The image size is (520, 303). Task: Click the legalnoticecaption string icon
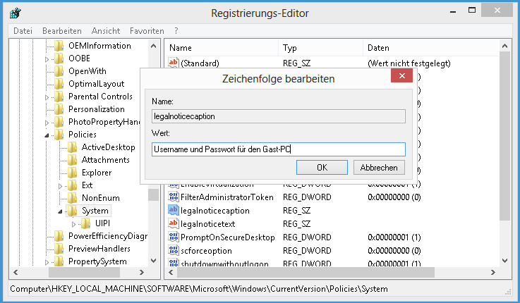coord(173,210)
